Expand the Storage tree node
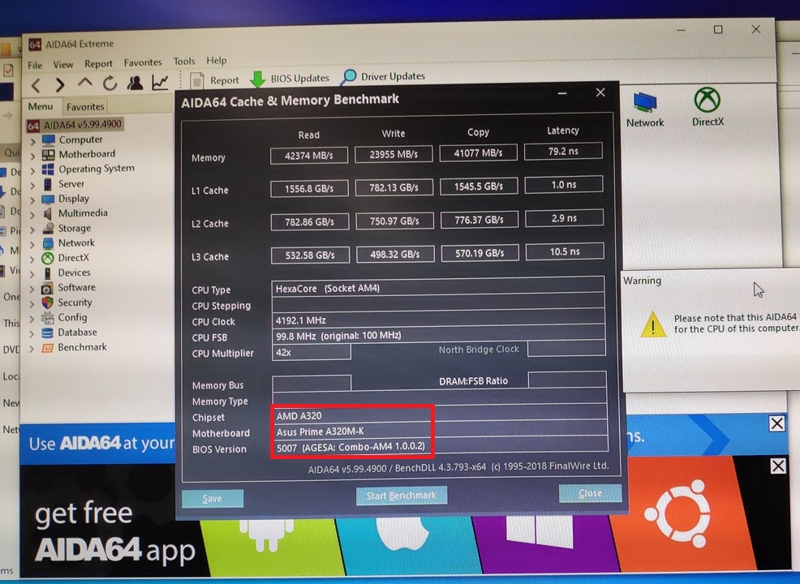The height and width of the screenshot is (584, 800). coord(32,228)
